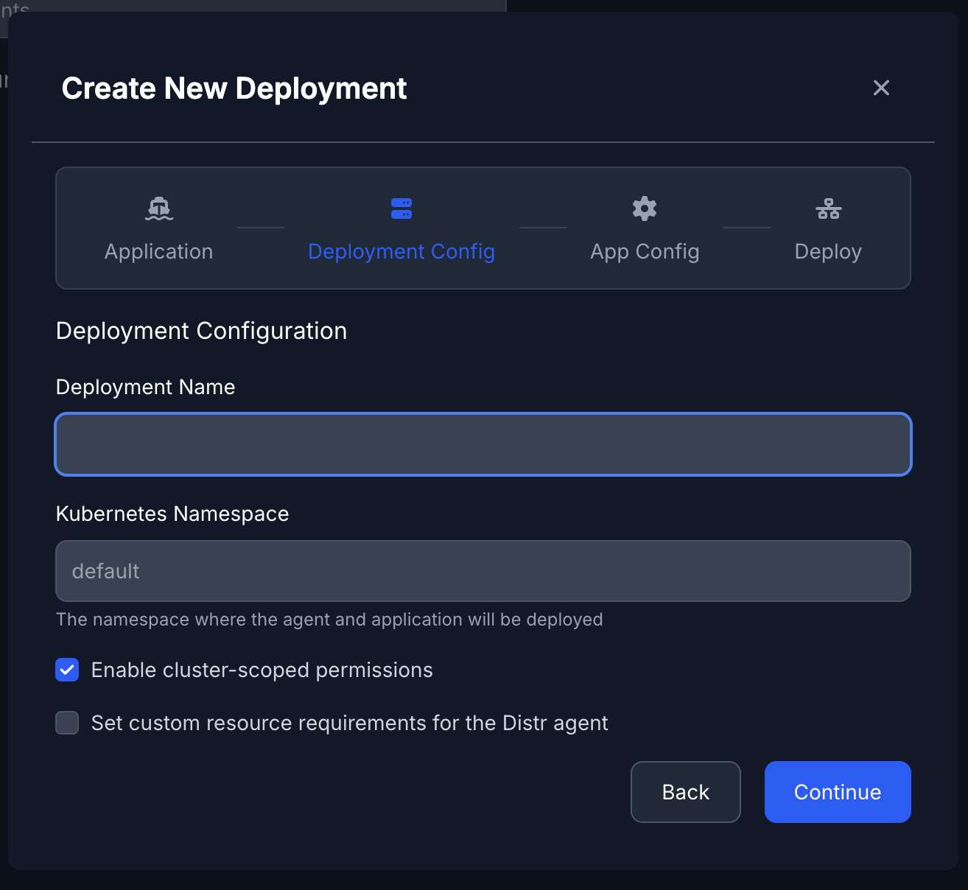Click the Deploy network icon
The height and width of the screenshot is (890, 968).
click(x=829, y=209)
